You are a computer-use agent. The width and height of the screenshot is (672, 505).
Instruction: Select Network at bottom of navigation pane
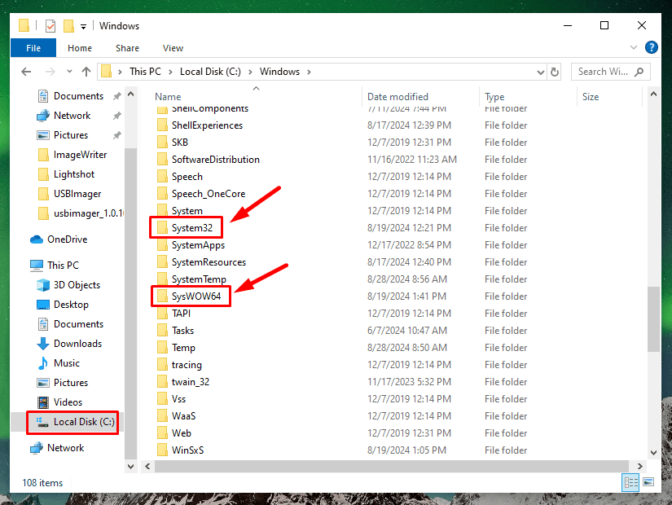click(66, 448)
